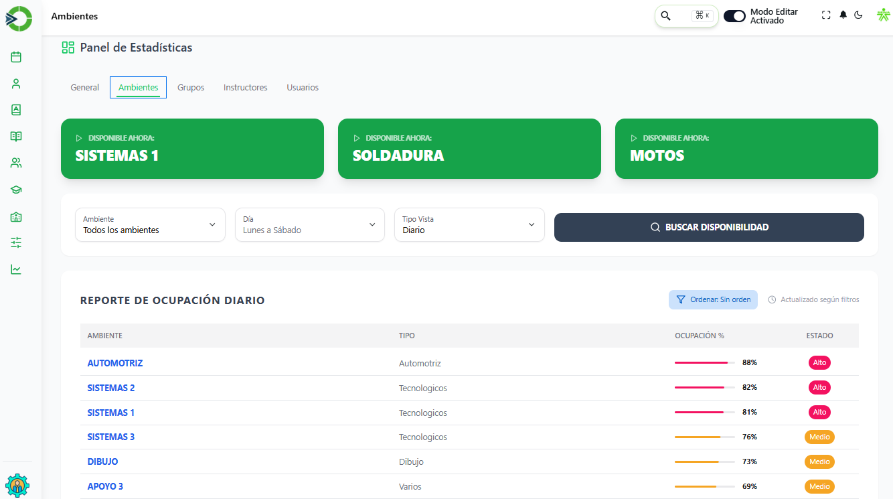Click the gear user avatar at bottom left
893x499 pixels.
[17, 485]
